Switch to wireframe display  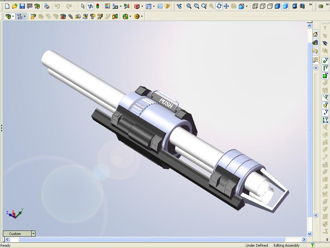pyautogui.click(x=255, y=6)
